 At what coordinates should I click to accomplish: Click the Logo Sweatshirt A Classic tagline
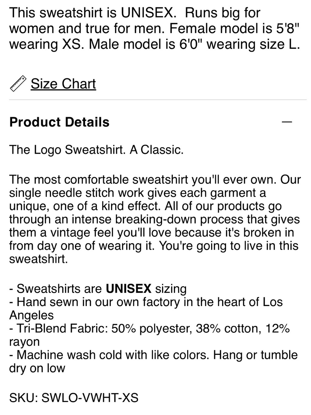[96, 150]
